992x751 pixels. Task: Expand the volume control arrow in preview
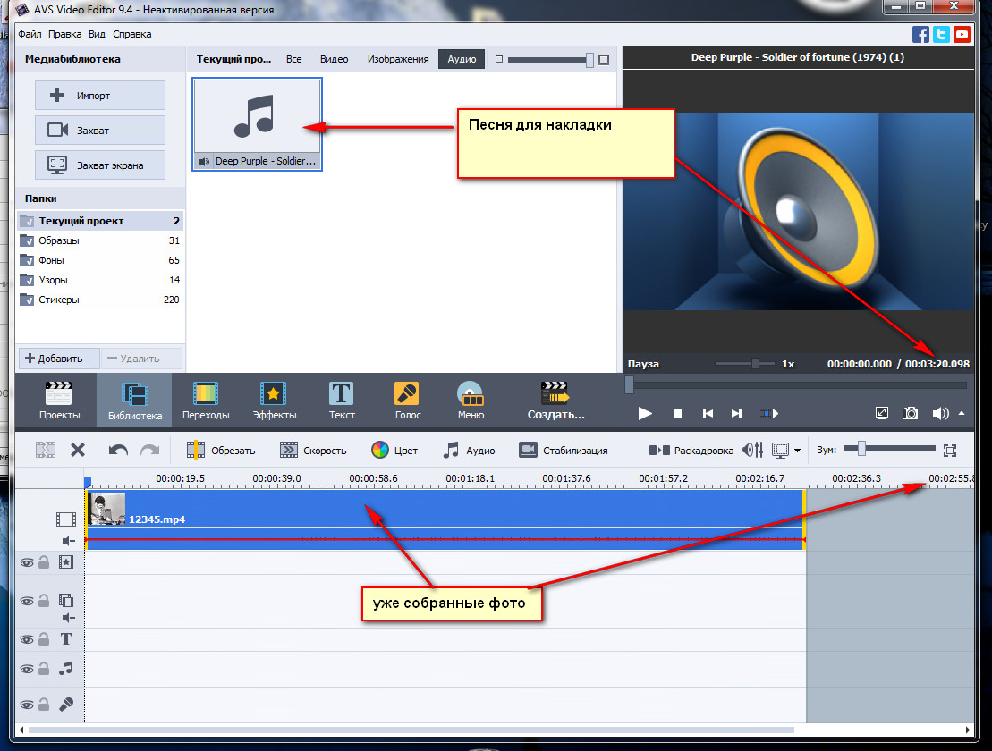pos(962,413)
